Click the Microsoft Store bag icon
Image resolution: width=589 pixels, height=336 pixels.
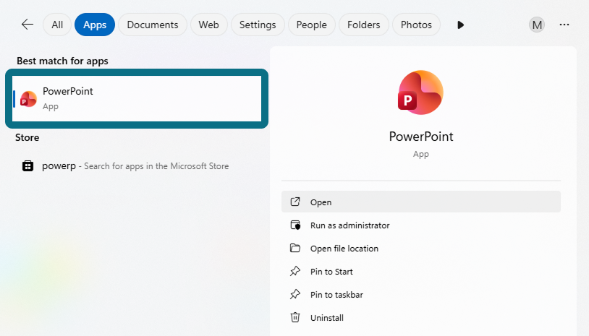pos(27,165)
